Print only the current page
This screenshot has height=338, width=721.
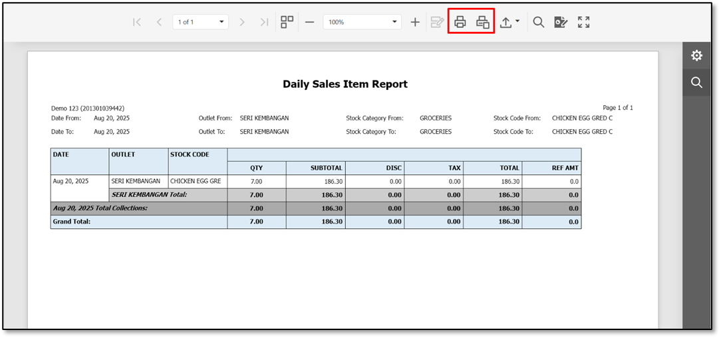(x=482, y=22)
